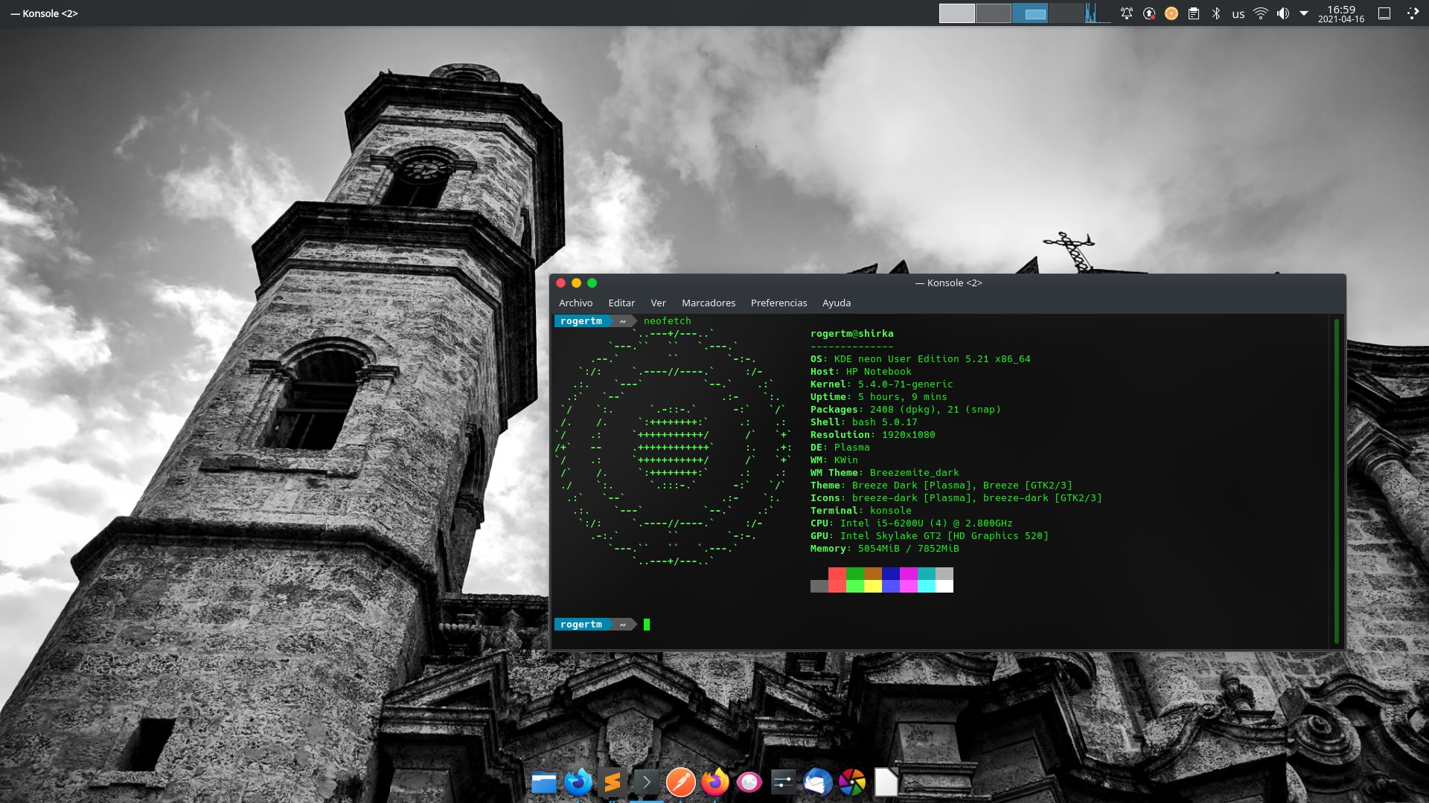Switch to the first virtual desktop in pager
Screen dimensions: 1429x803
(956, 13)
